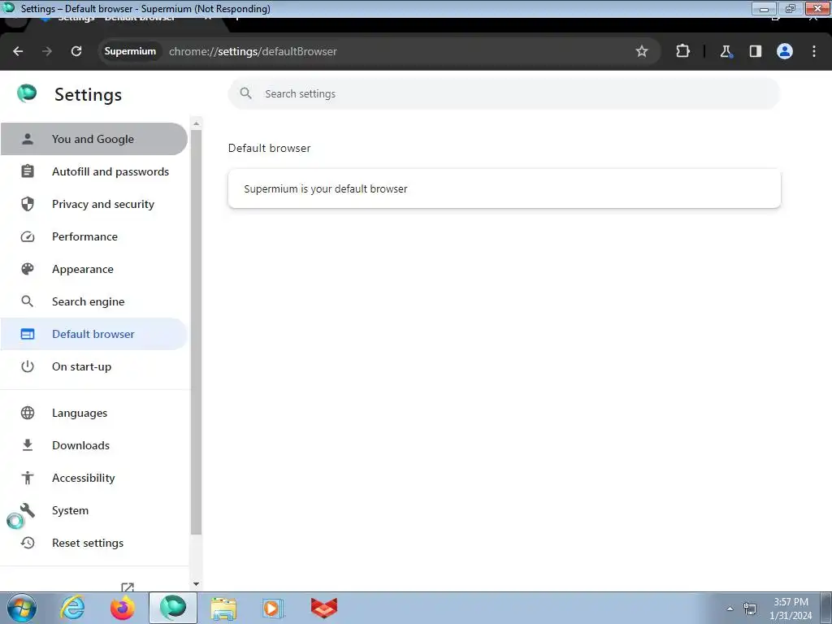
Task: Open You and Google settings section
Action: click(94, 139)
